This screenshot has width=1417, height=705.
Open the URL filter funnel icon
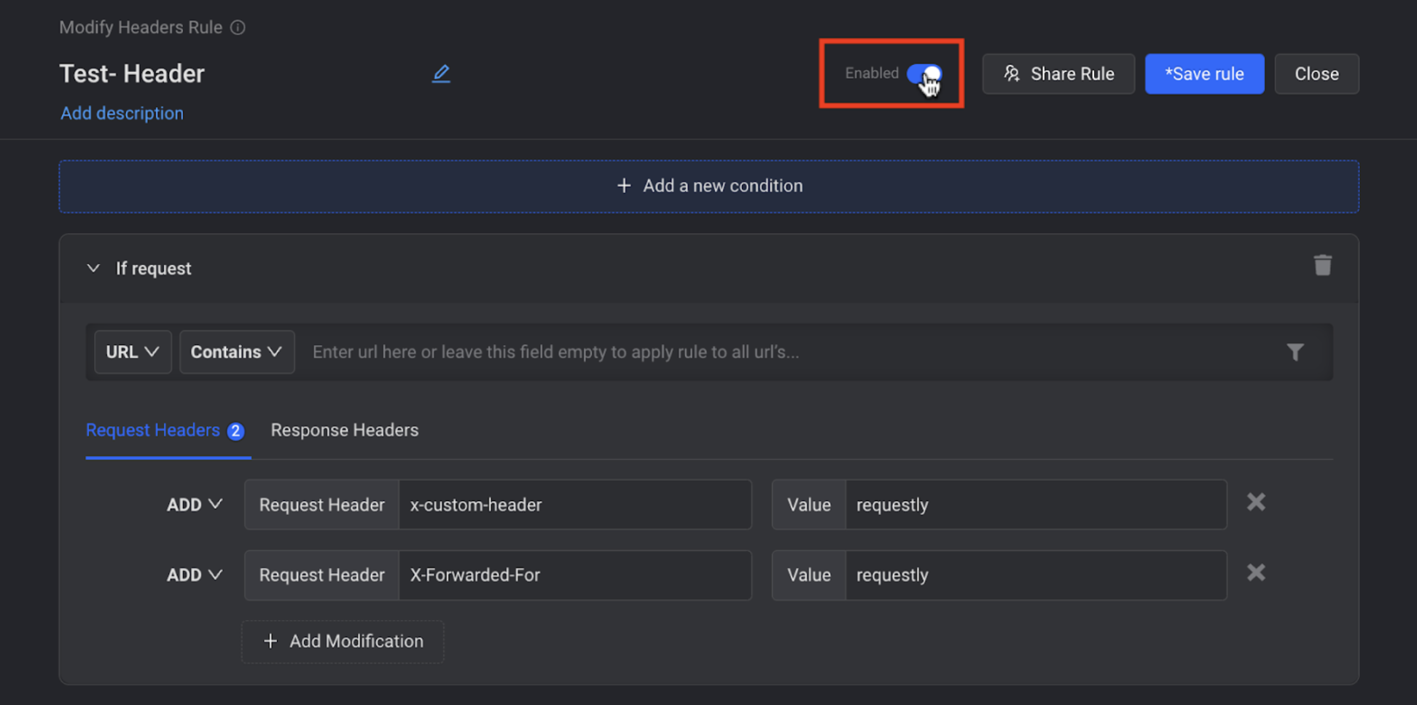click(x=1295, y=352)
